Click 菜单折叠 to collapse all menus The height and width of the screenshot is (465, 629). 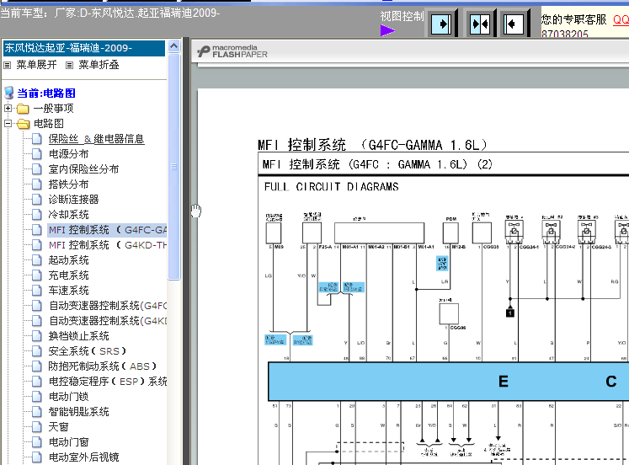[x=99, y=65]
